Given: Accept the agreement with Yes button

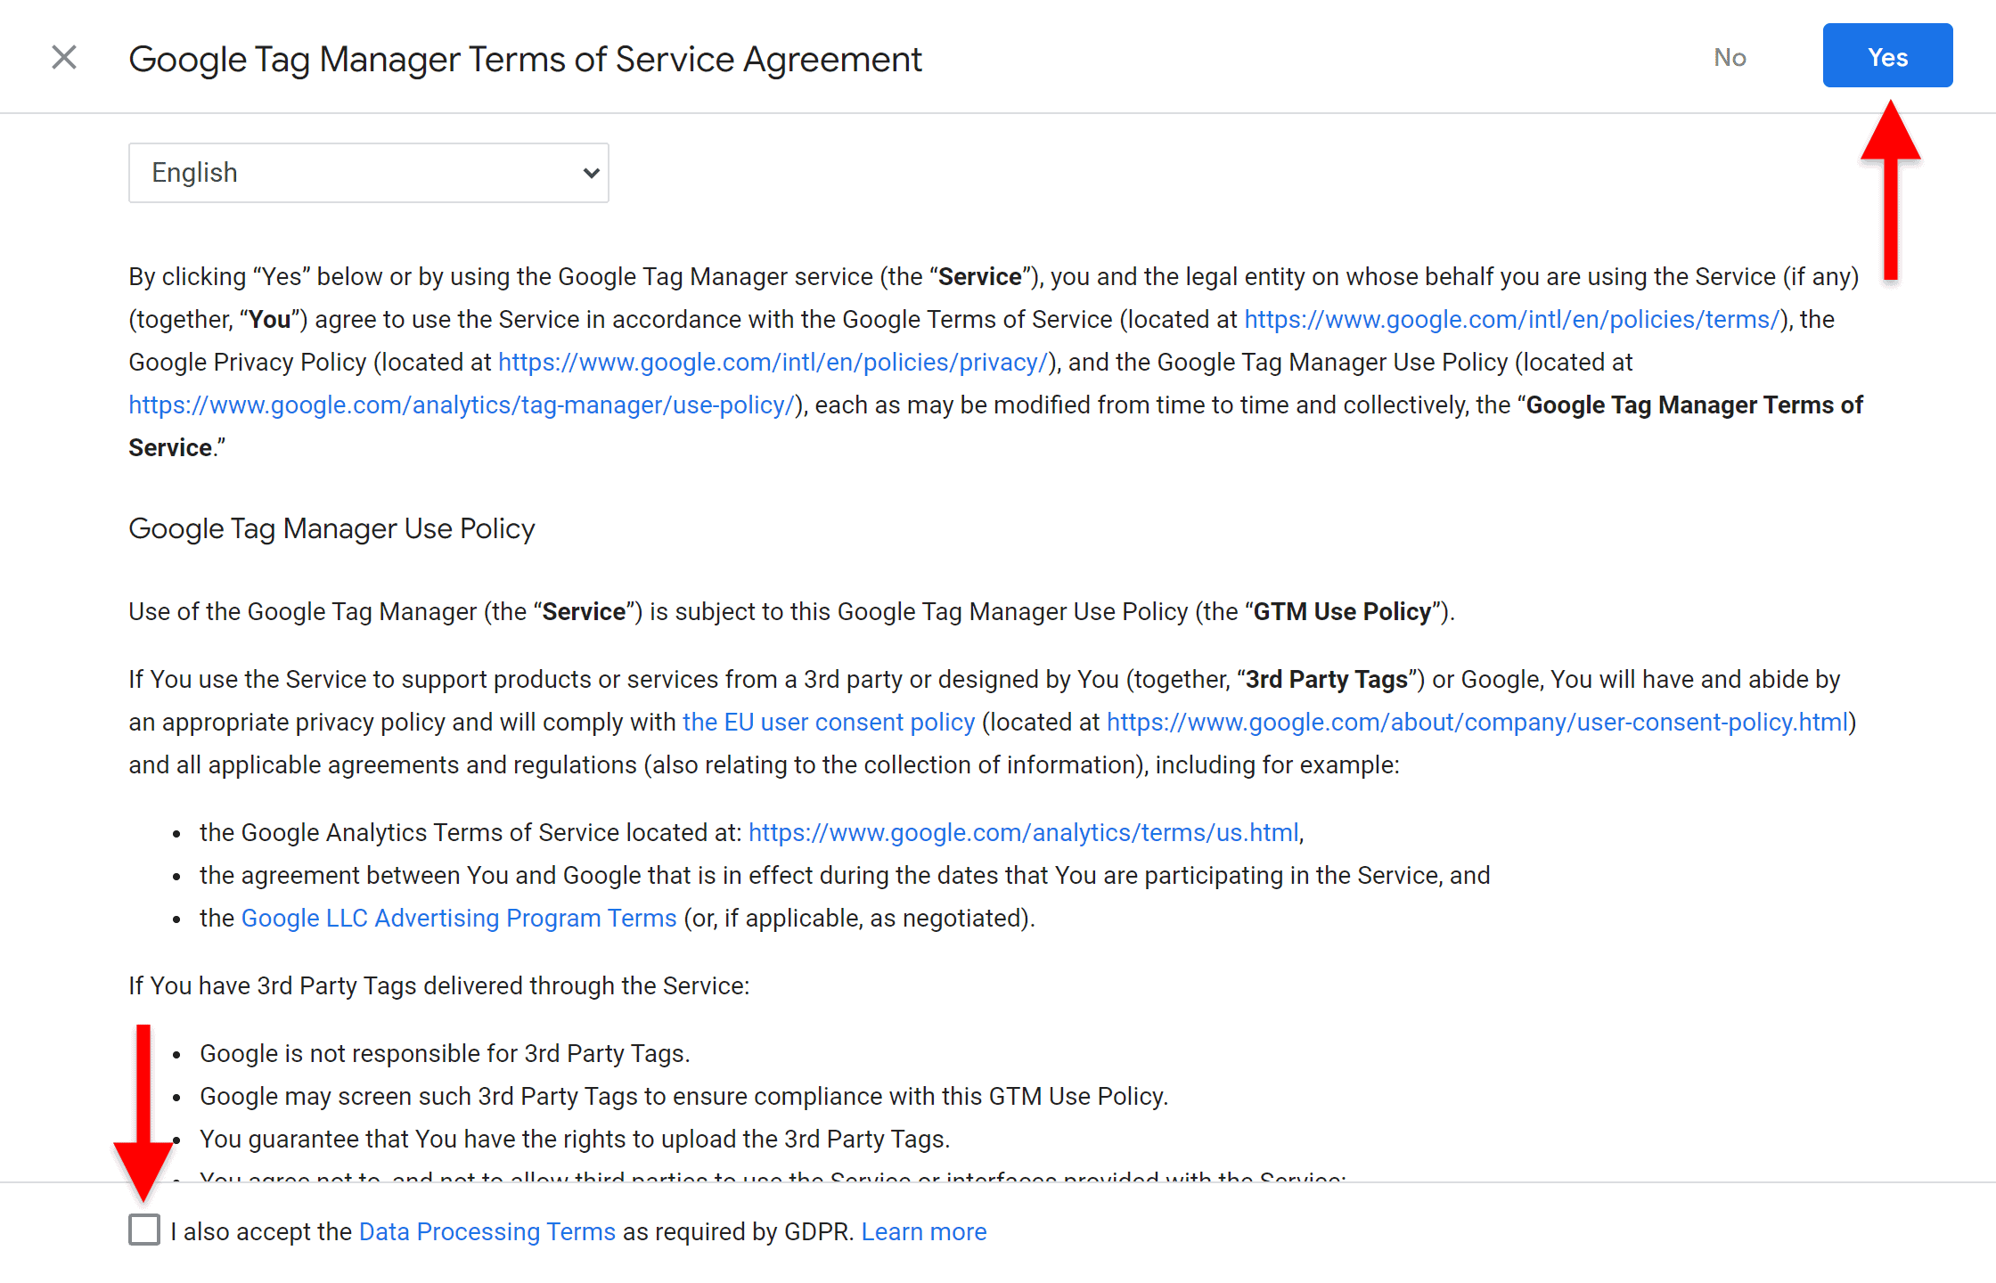Looking at the screenshot, I should click(1887, 55).
